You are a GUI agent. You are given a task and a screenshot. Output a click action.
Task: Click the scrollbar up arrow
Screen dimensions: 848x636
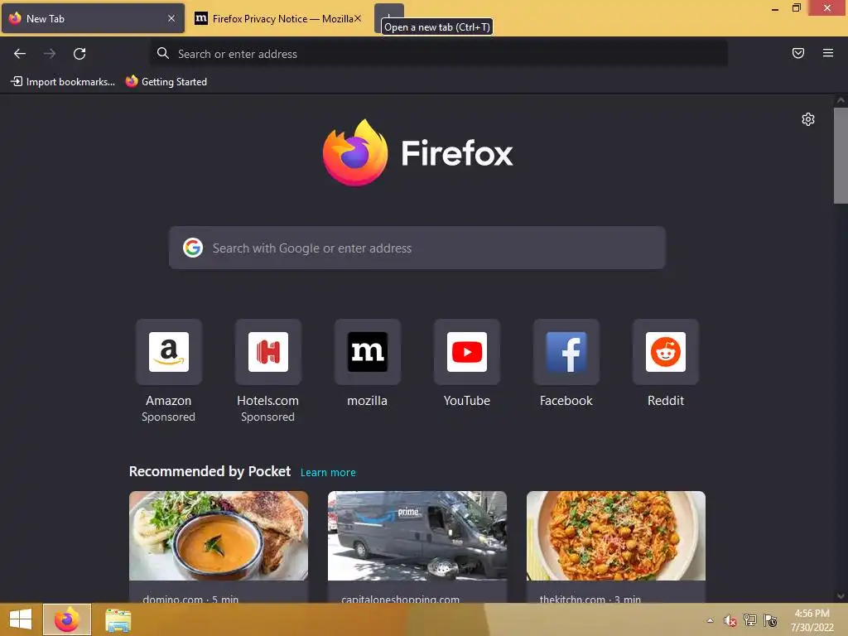[x=841, y=100]
